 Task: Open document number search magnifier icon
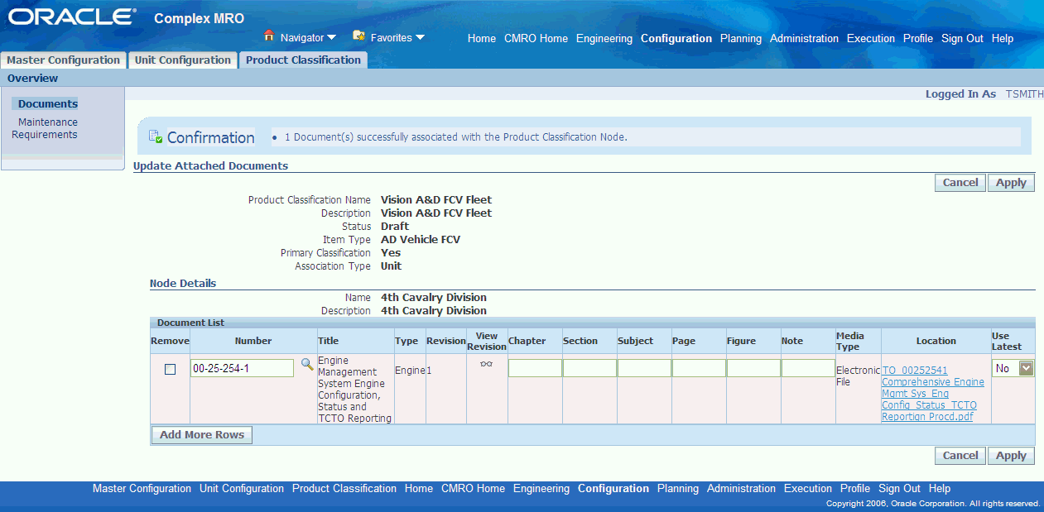tap(306, 364)
